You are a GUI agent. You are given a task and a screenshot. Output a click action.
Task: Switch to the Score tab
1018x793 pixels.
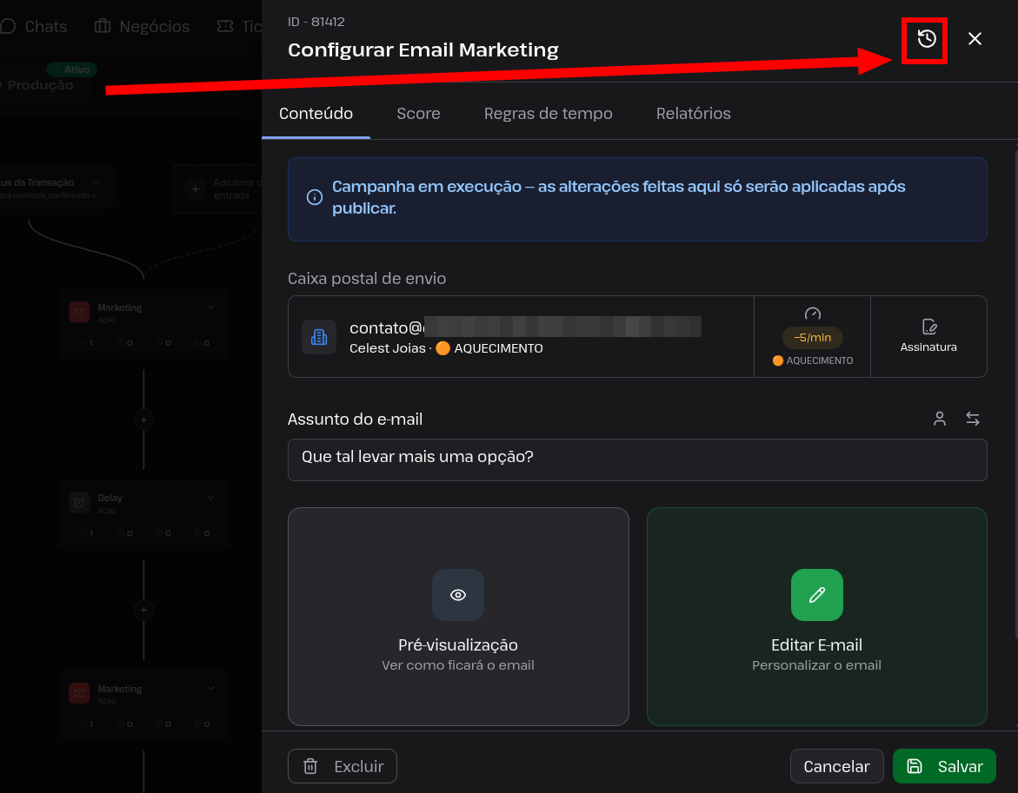click(418, 114)
